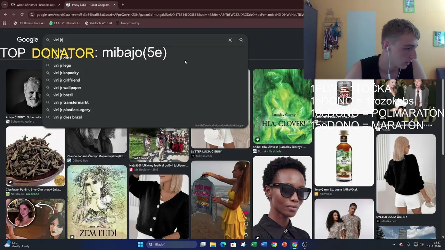
Task: Open Microsoft Store from the taskbar
Action: point(233,244)
